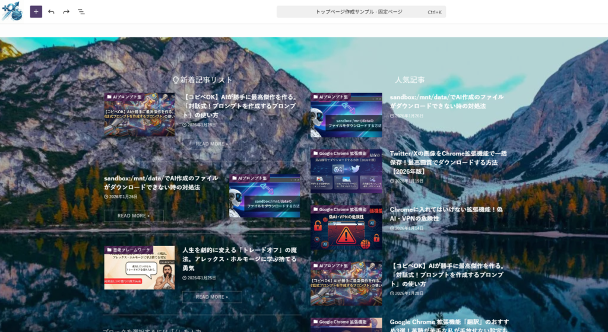Open the block inserter plus button

tap(36, 12)
